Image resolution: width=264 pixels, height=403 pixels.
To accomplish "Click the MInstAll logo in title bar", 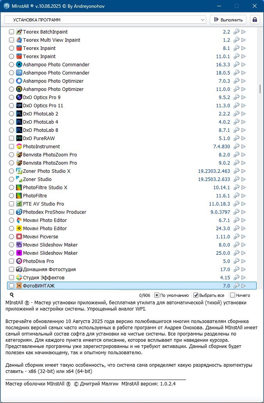I will [6, 5].
